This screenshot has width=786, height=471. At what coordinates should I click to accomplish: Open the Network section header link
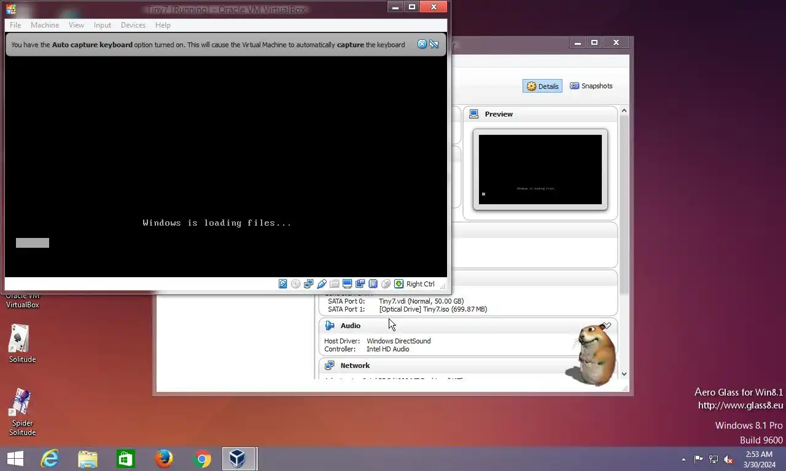coord(355,366)
